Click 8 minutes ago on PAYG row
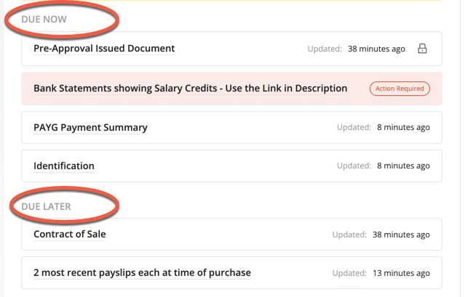465x297 pixels. [403, 127]
